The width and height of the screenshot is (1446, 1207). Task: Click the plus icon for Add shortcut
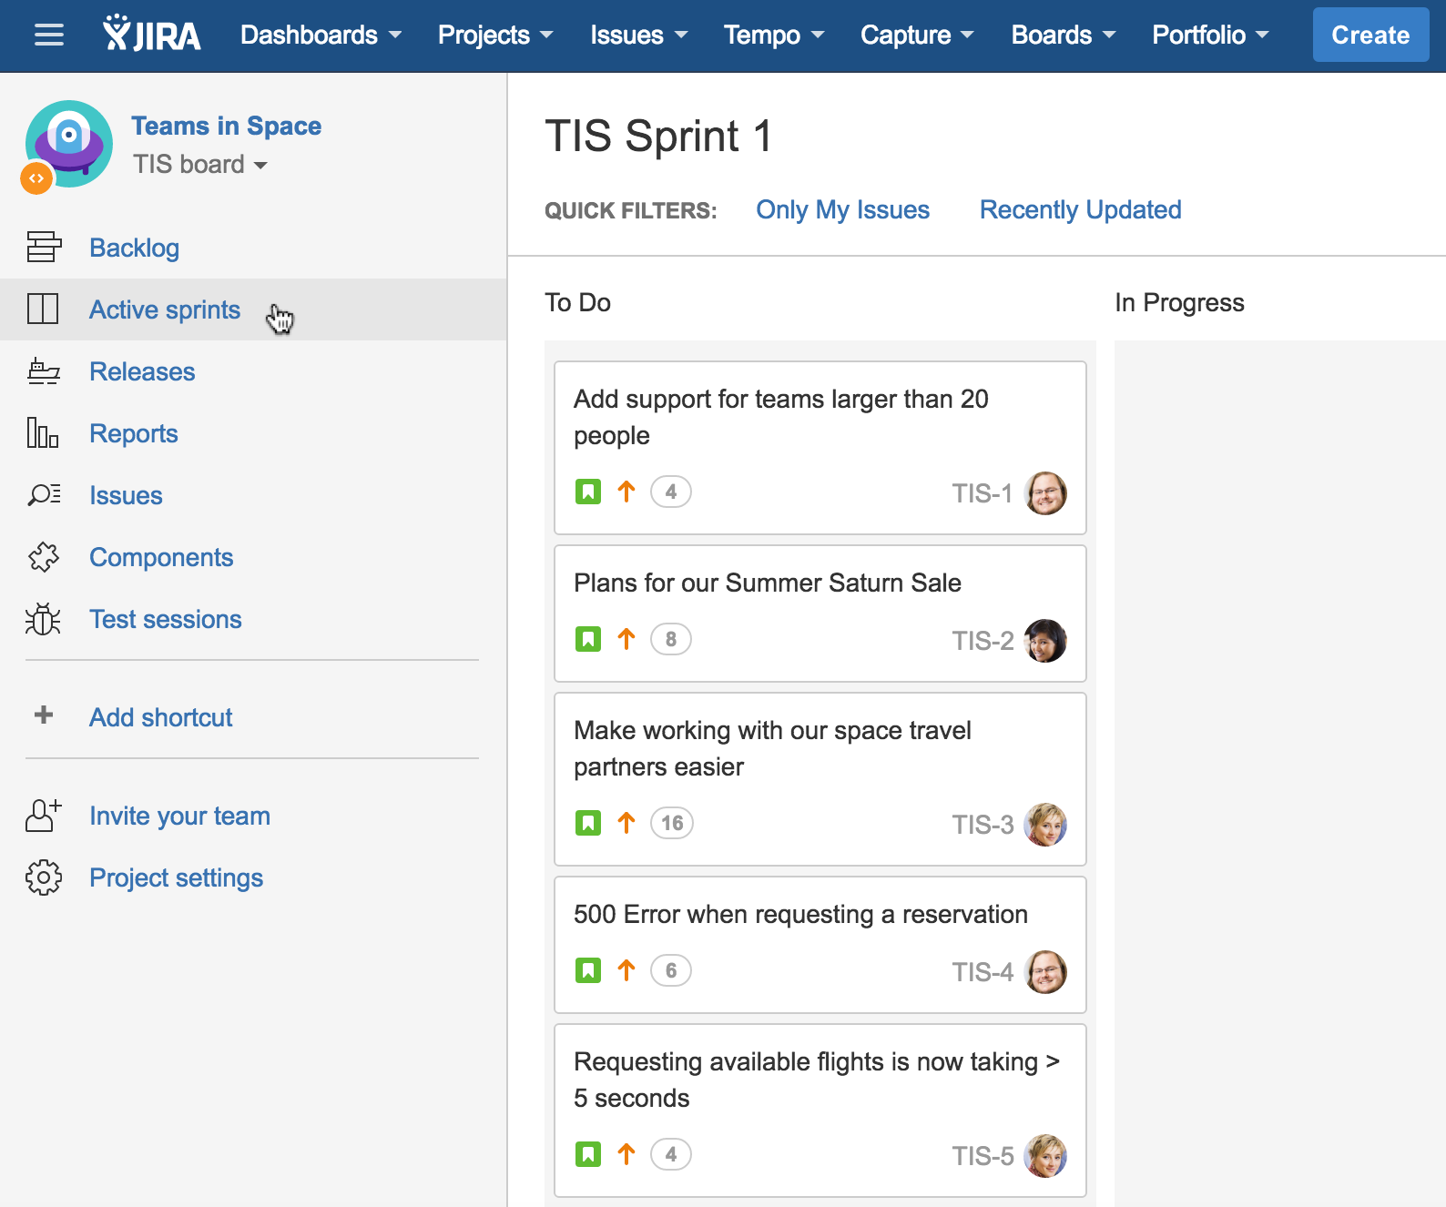44,715
